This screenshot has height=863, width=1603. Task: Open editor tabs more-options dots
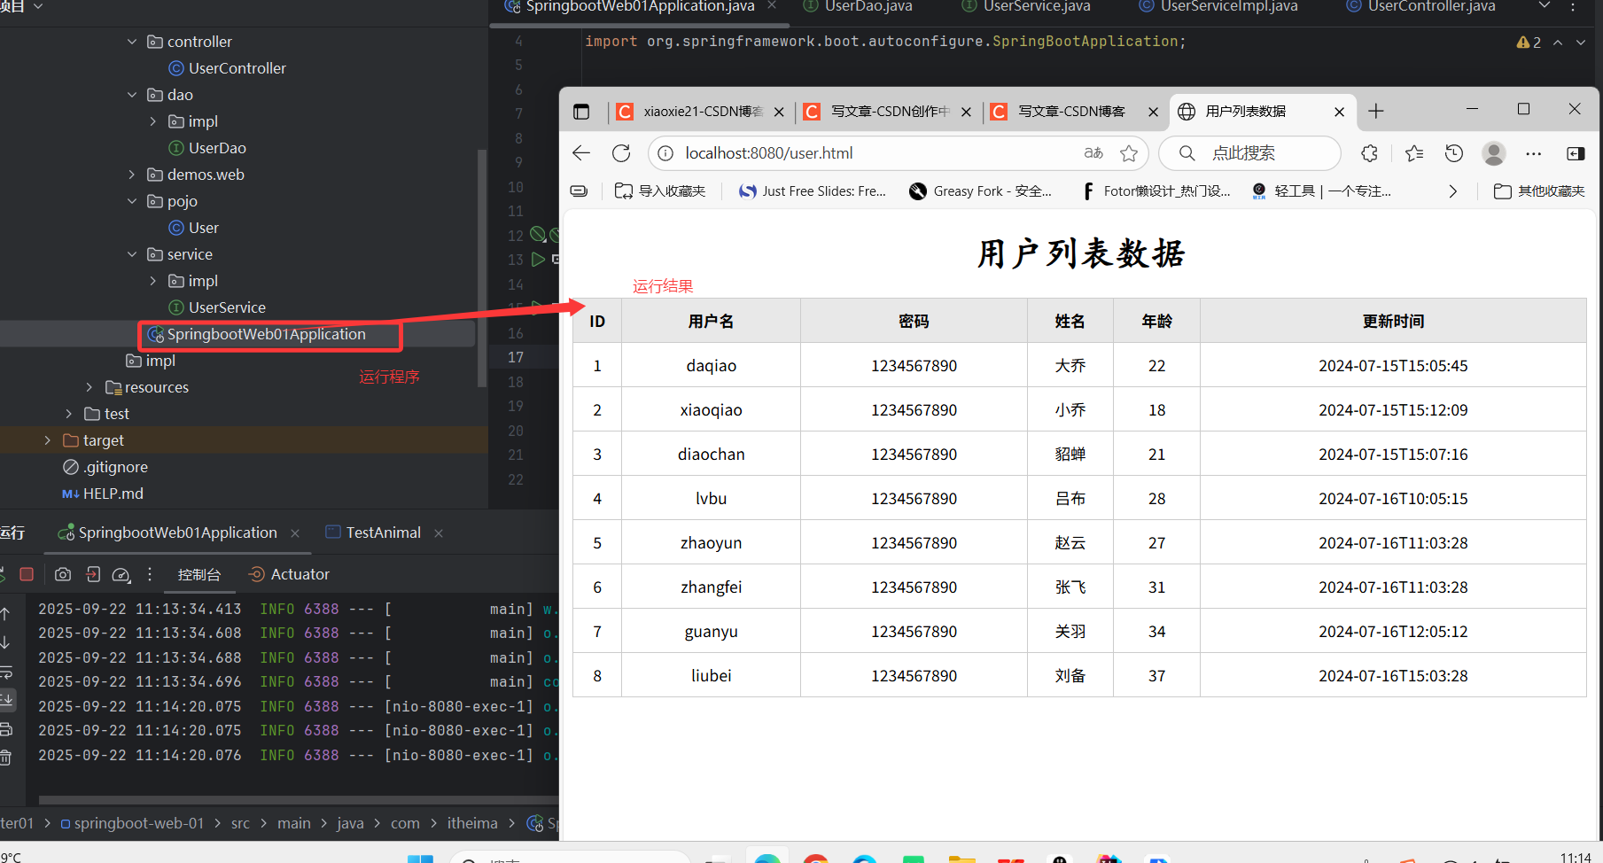click(x=1573, y=6)
